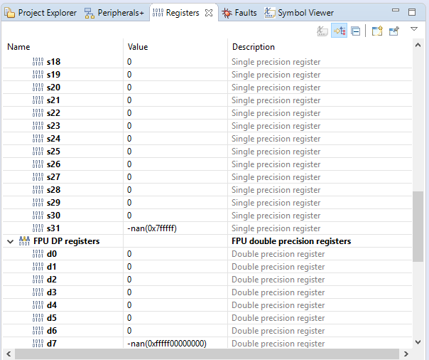429x360 pixels.
Task: Click FPU double precision registers description
Action: pyautogui.click(x=291, y=241)
